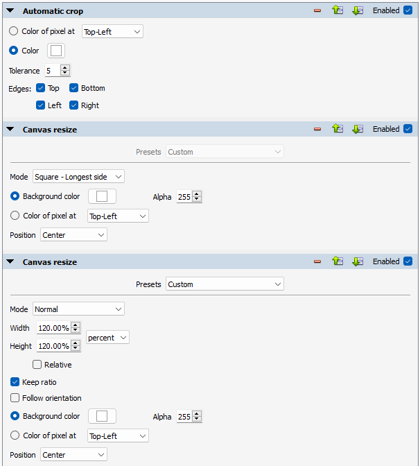Open background color swatch in first Canvas resize
The height and width of the screenshot is (466, 420).
point(102,196)
